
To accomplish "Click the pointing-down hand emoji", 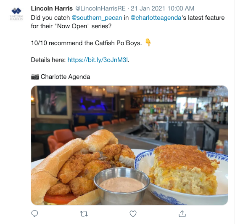I will (148, 43).
